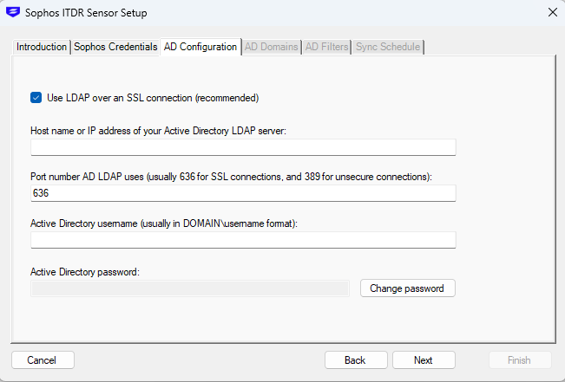Viewport: 565px width, 382px height.
Task: Click the 'Sophos ITDR Sensor Setup' window title
Action: (x=86, y=13)
